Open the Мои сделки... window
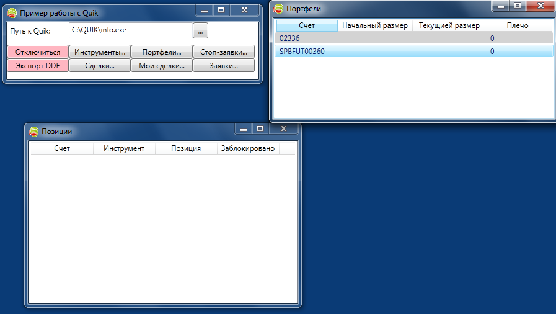Screen dimensions: 556x314 tap(162, 66)
